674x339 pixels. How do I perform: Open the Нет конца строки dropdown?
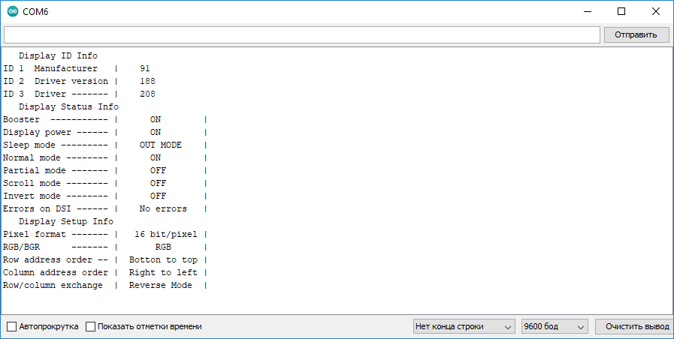point(464,326)
